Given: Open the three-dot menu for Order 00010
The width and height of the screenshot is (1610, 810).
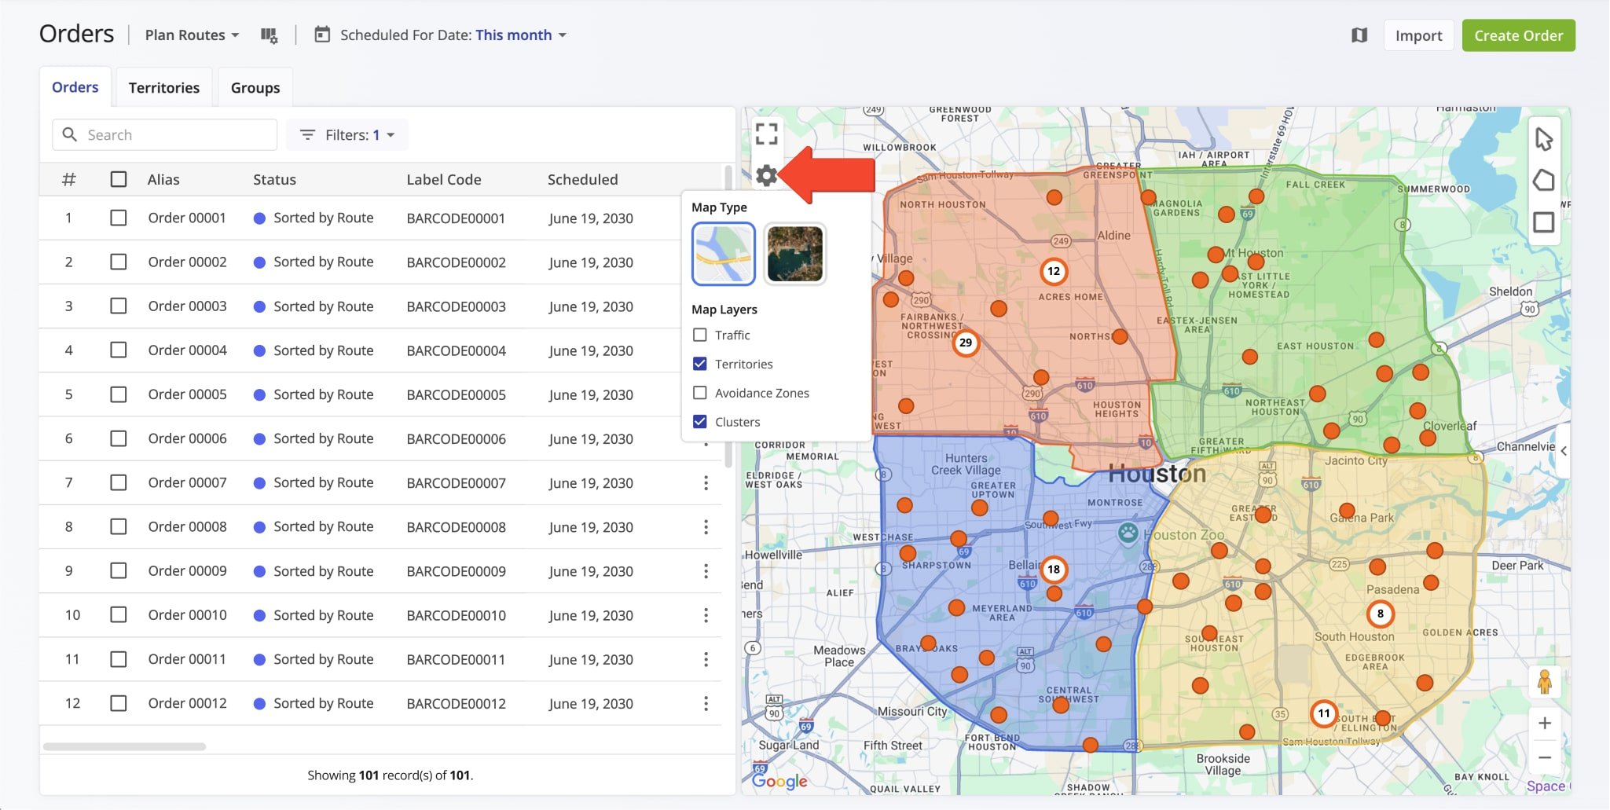Looking at the screenshot, I should click(706, 614).
